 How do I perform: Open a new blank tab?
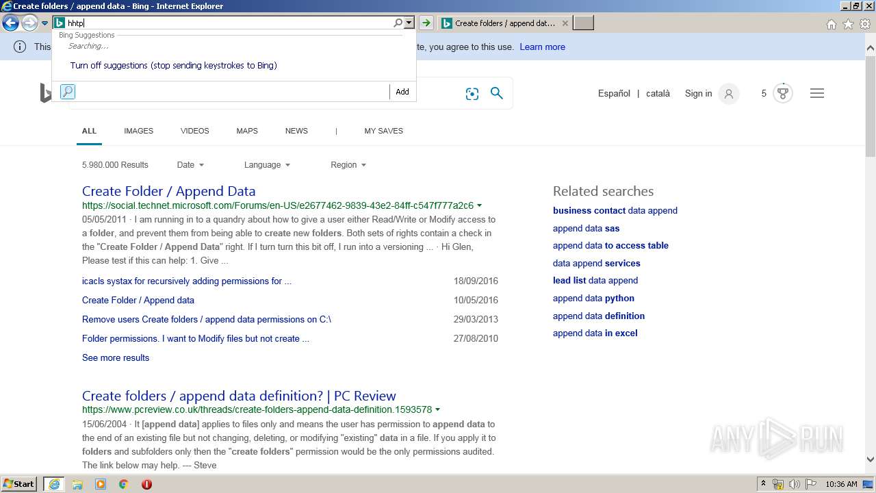(x=583, y=23)
